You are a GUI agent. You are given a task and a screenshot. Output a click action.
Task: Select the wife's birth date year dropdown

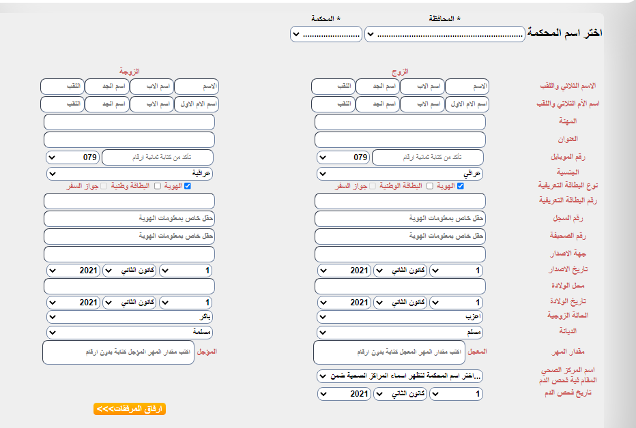pos(74,303)
